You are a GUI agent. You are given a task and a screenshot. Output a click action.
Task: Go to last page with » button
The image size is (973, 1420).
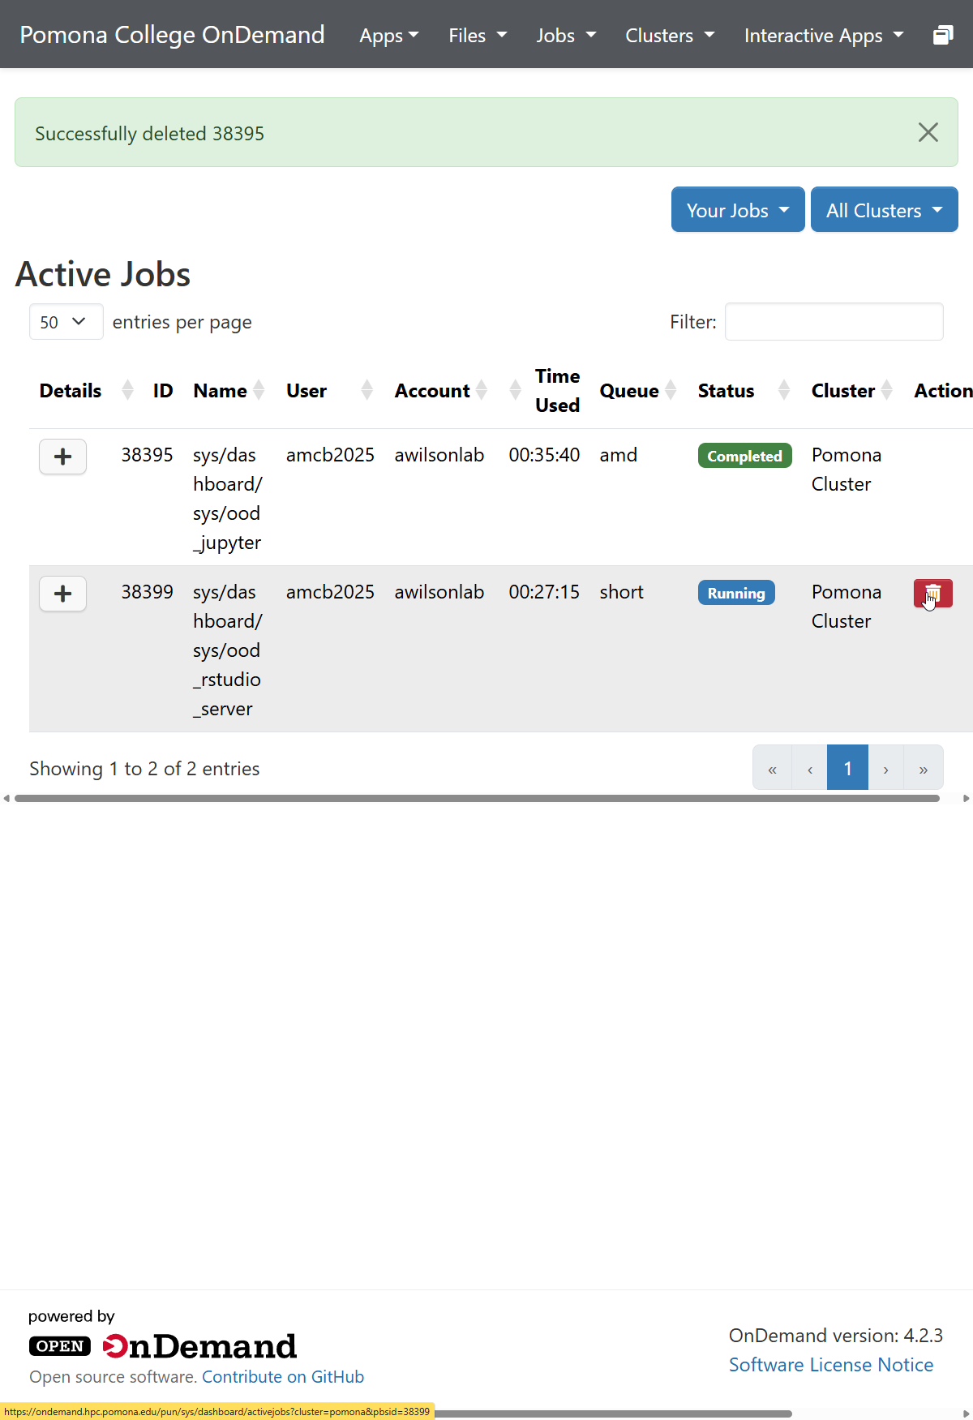[924, 767]
